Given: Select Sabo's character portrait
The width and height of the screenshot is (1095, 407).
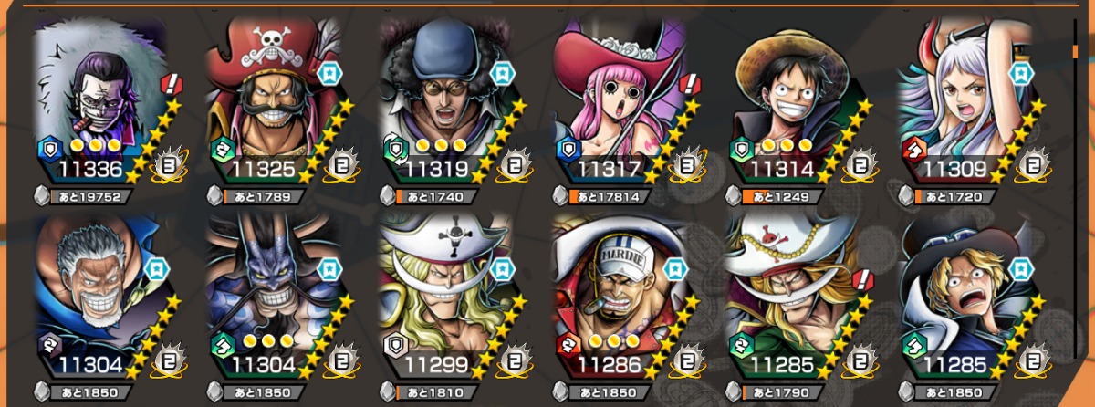Looking at the screenshot, I should coord(968,301).
